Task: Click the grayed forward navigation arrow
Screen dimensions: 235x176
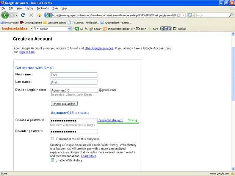Action: [12, 15]
